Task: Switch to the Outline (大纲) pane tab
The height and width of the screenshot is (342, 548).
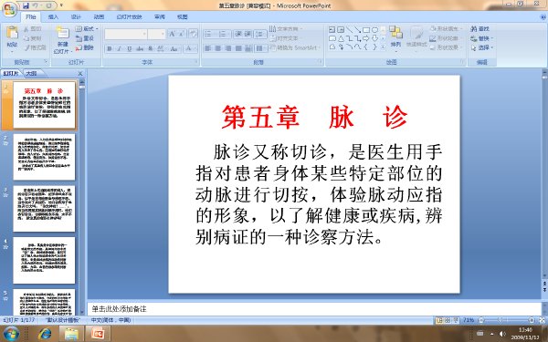Action: point(31,73)
